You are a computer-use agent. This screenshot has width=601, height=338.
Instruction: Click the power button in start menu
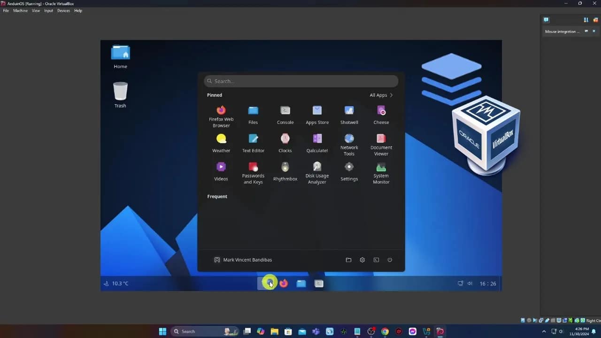[x=390, y=260]
